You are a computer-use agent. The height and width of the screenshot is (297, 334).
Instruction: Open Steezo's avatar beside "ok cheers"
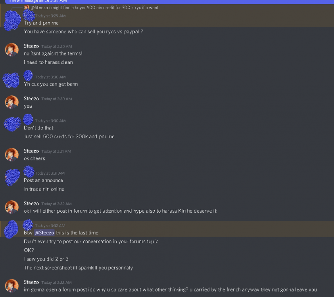point(12,154)
